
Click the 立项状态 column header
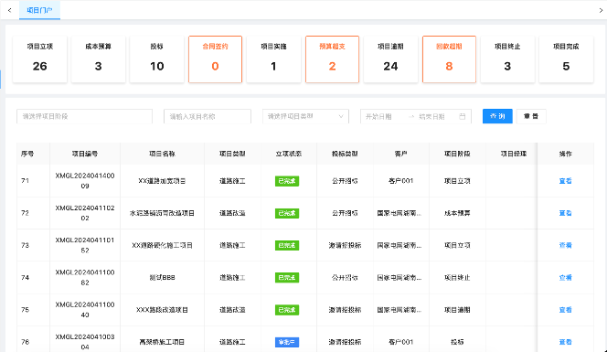click(288, 154)
